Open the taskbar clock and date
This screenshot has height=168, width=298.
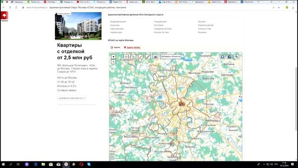(284, 164)
